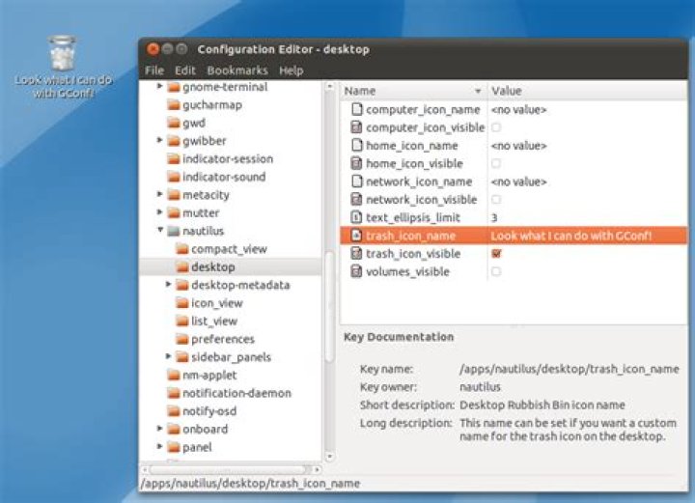
Task: Click the metacity folder icon
Action: (174, 195)
